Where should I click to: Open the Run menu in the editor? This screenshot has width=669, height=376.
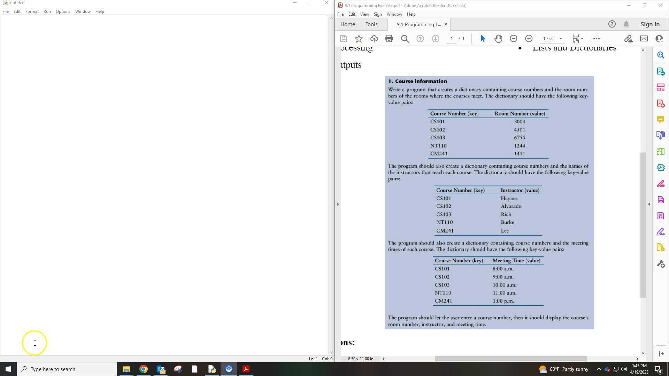47,11
